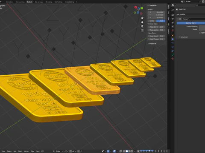Screen dimensions: 205x153
Task: Switch to the Compositing workspace tab
Action: (20, 2)
